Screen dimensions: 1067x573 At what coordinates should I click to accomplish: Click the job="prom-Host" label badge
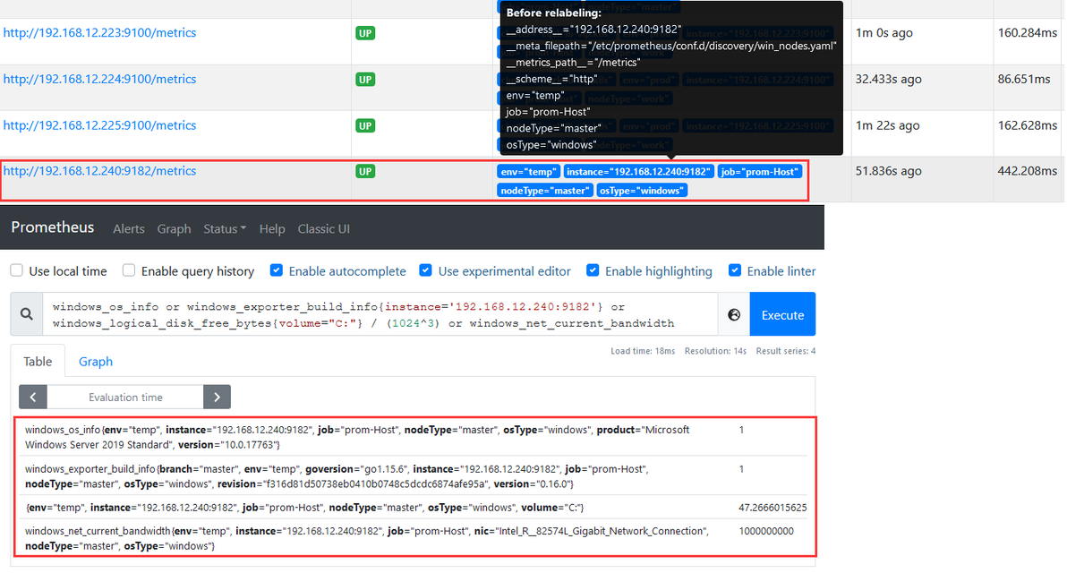click(759, 172)
